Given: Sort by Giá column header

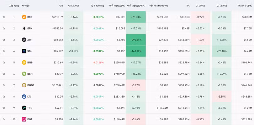Looking at the screenshot, I should [61, 6].
